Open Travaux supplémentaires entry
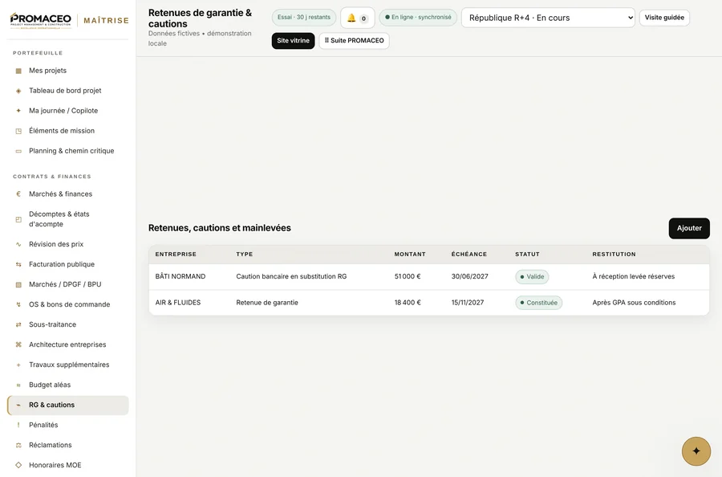The height and width of the screenshot is (477, 722). (69, 365)
